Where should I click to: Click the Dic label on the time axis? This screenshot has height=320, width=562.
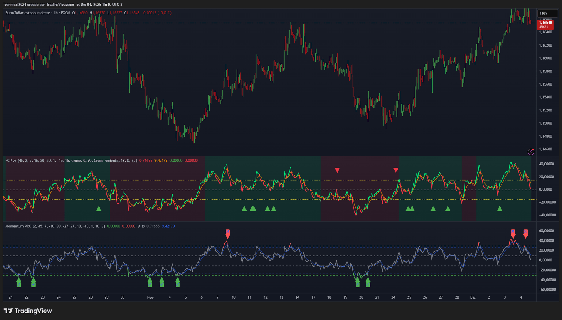pos(473,297)
